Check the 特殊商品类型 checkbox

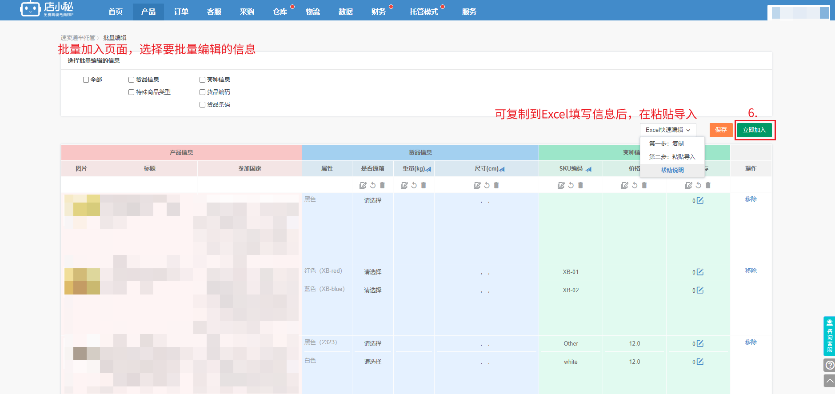pos(131,92)
